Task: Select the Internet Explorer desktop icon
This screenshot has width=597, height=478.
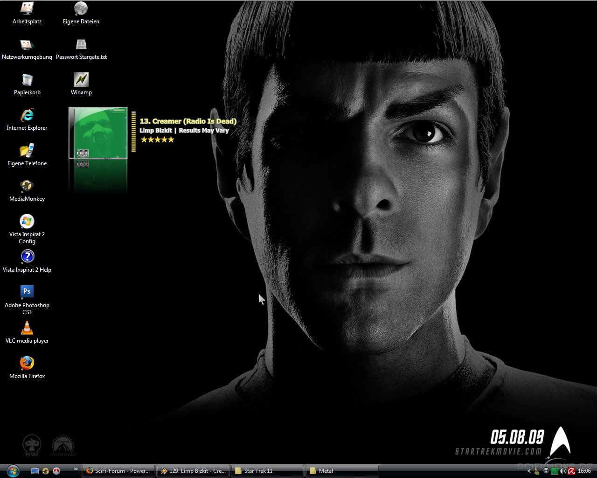Action: click(x=27, y=115)
